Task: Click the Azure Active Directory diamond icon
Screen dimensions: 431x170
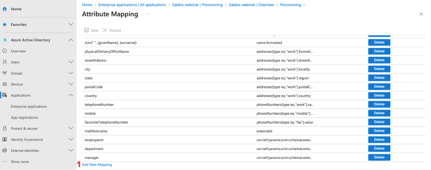Action: coord(5,40)
